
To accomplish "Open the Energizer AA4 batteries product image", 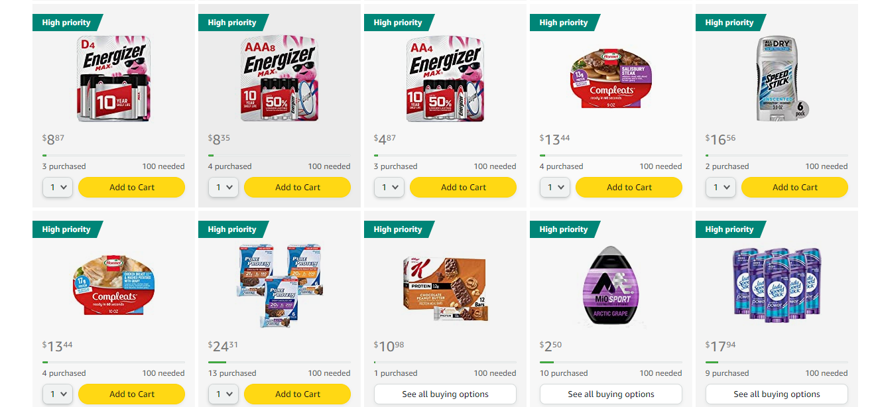I will click(445, 79).
